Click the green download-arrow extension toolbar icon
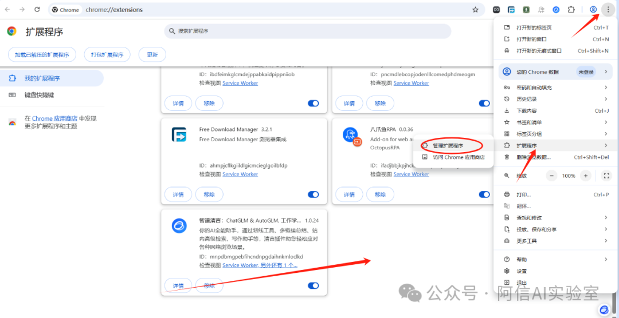This screenshot has width=619, height=318. pyautogui.click(x=526, y=10)
